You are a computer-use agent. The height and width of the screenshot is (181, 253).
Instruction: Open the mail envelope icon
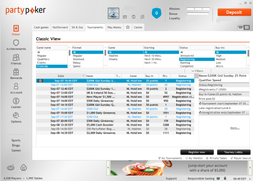[125, 17]
